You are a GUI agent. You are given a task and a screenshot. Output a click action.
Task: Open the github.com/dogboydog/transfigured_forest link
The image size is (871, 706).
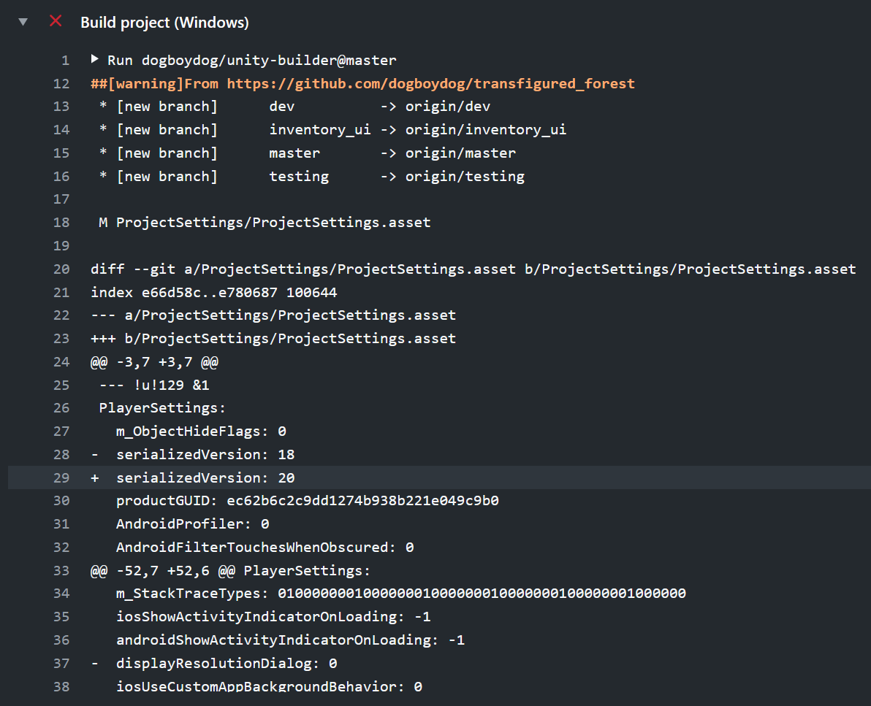pyautogui.click(x=430, y=84)
